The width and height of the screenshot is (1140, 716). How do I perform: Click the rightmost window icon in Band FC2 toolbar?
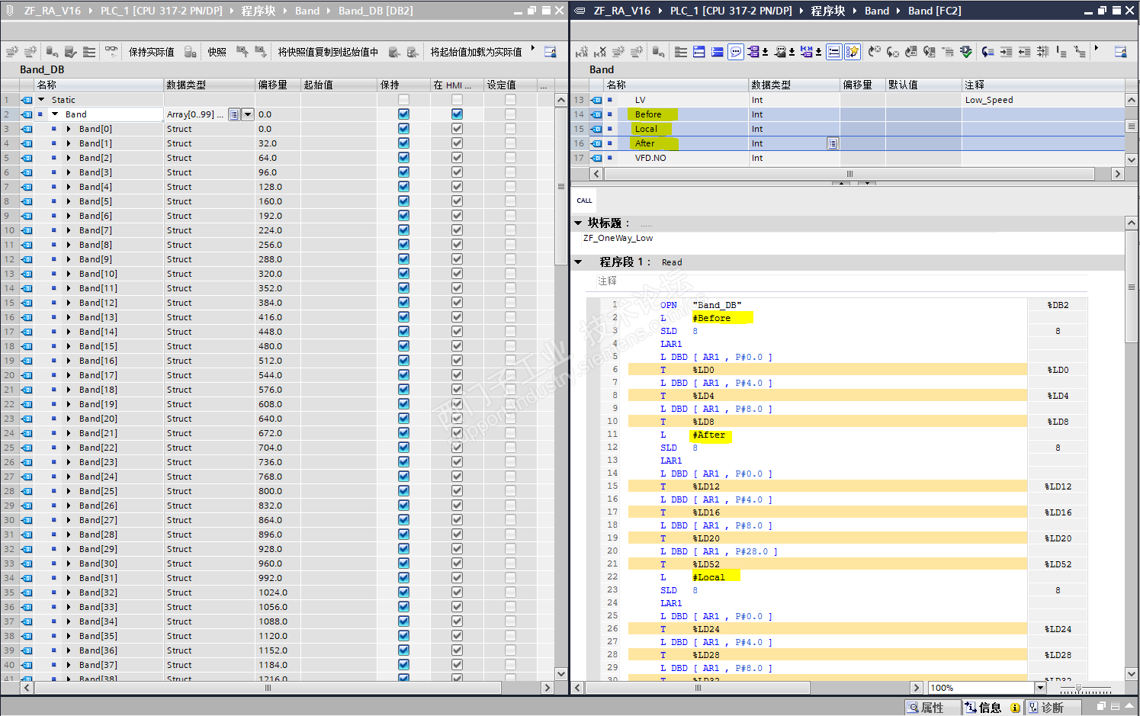1120,52
